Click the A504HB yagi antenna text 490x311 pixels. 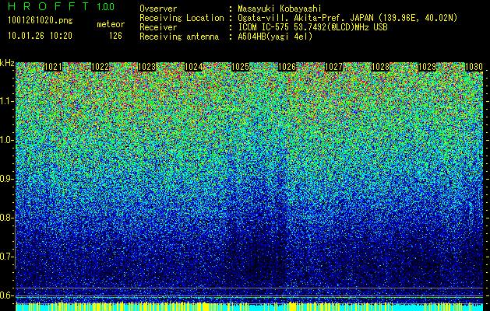click(275, 37)
